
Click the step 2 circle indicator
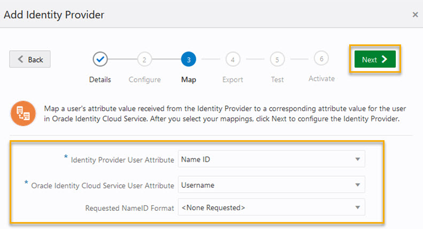click(x=144, y=59)
